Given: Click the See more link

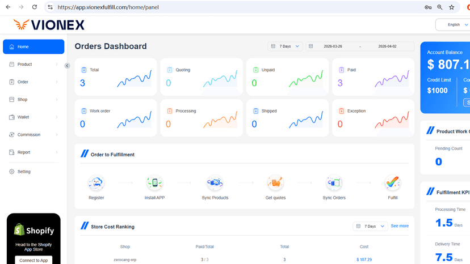Looking at the screenshot, I should [400, 226].
